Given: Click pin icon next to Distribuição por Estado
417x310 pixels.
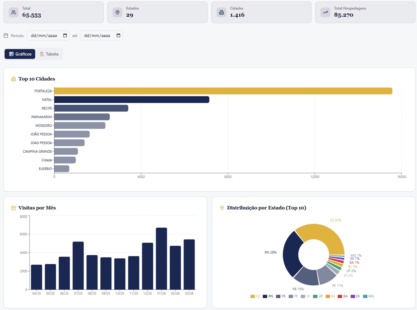Looking at the screenshot, I should pyautogui.click(x=222, y=208).
